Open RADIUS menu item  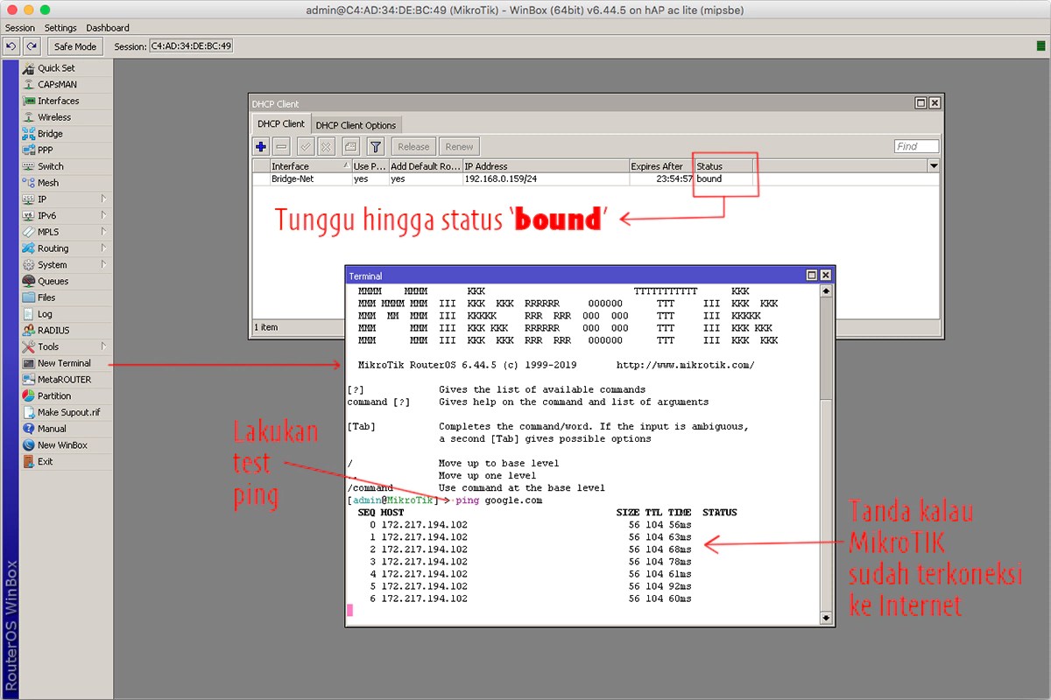click(x=67, y=330)
